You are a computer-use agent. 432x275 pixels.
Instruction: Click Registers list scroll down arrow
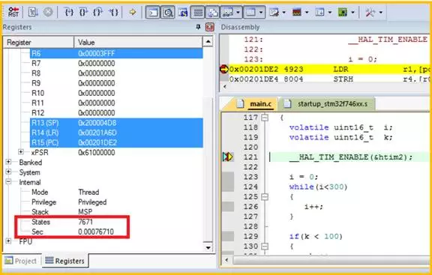208,247
